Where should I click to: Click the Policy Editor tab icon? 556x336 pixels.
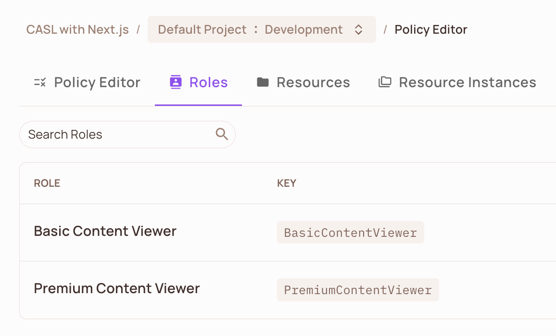coord(39,82)
